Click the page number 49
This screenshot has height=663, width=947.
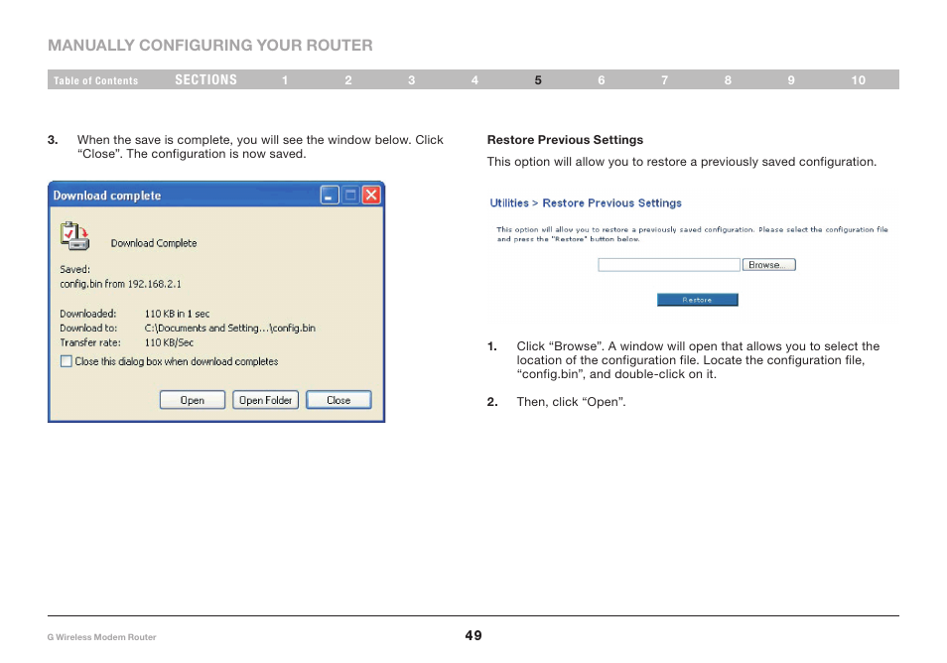(473, 635)
